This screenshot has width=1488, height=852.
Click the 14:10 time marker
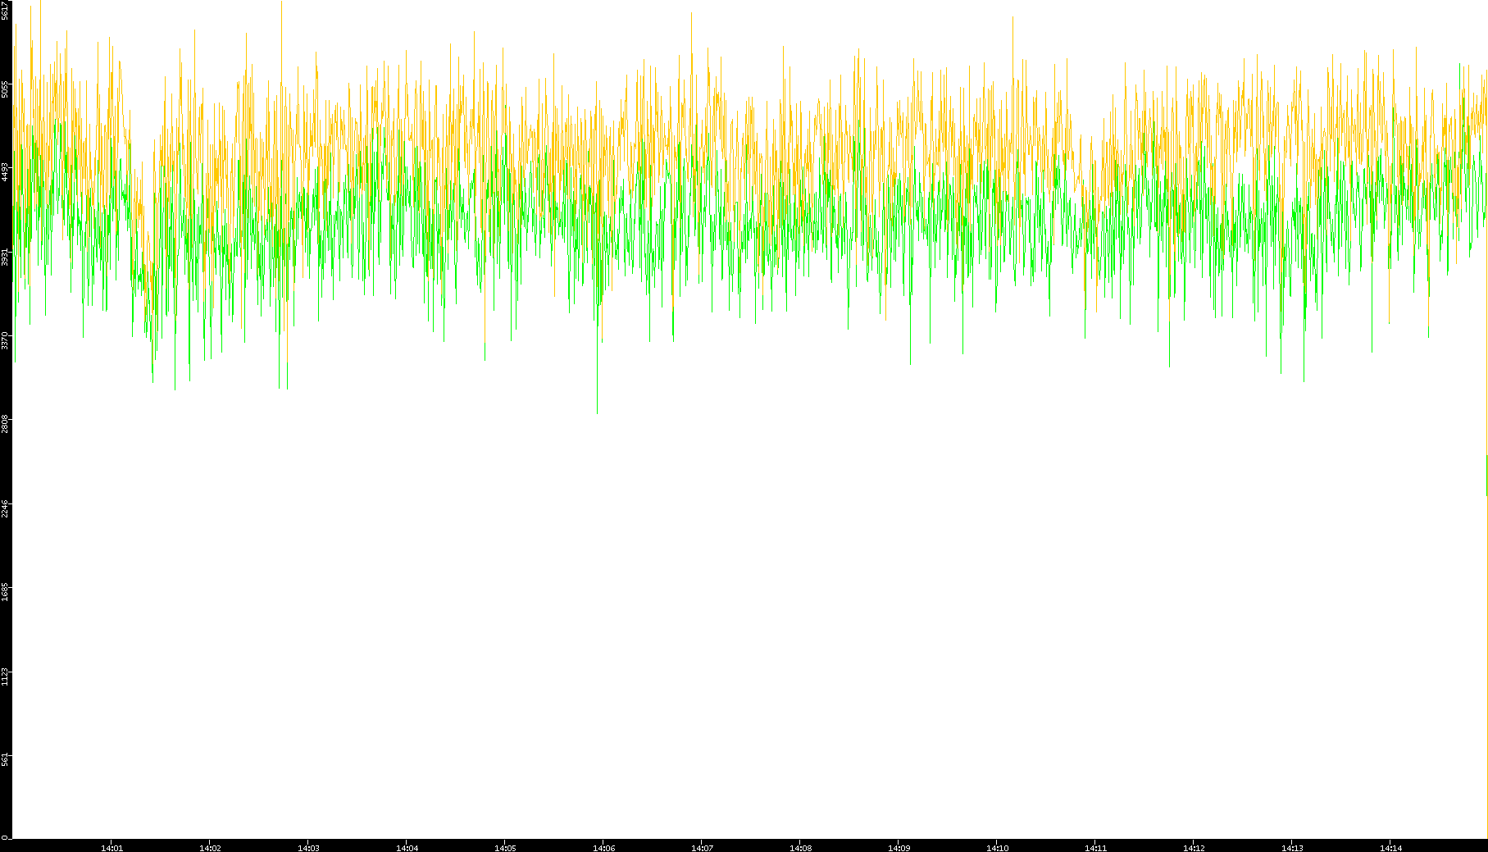(997, 848)
